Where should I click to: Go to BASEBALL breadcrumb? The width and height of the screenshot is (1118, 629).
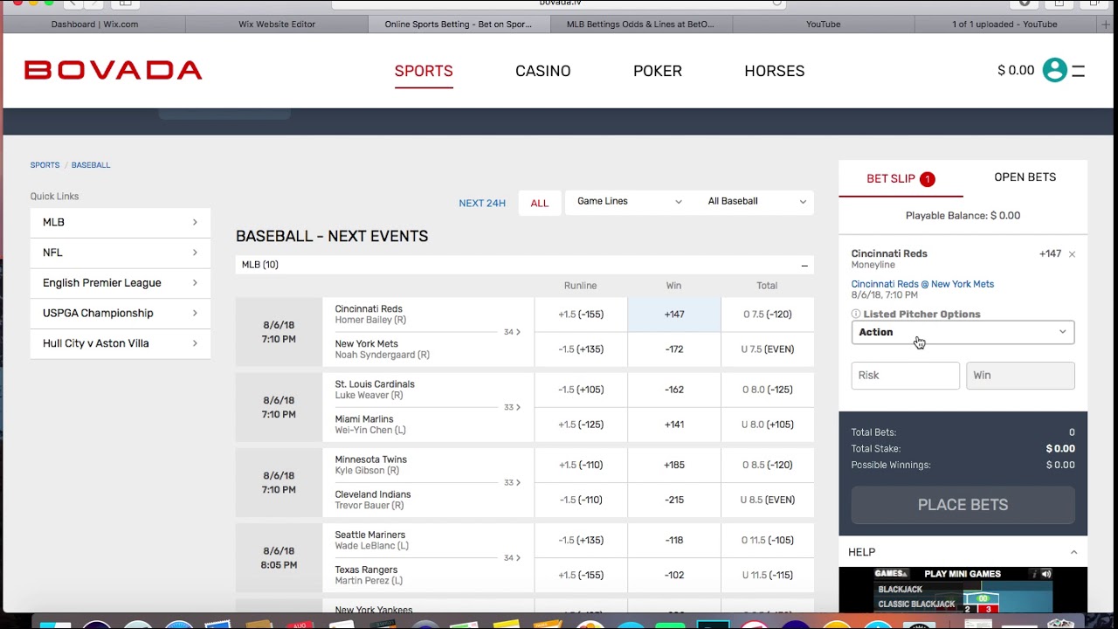coord(91,165)
